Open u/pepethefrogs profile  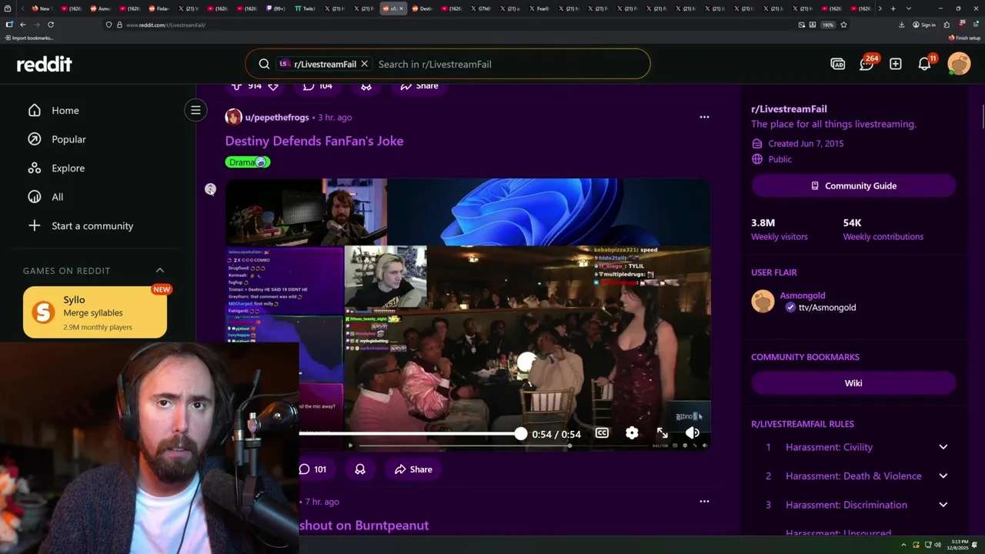pos(276,117)
